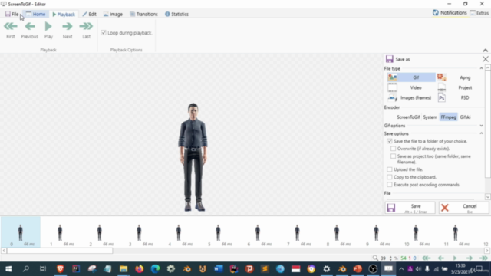The width and height of the screenshot is (491, 276).
Task: Switch to the Image tab
Action: [113, 14]
